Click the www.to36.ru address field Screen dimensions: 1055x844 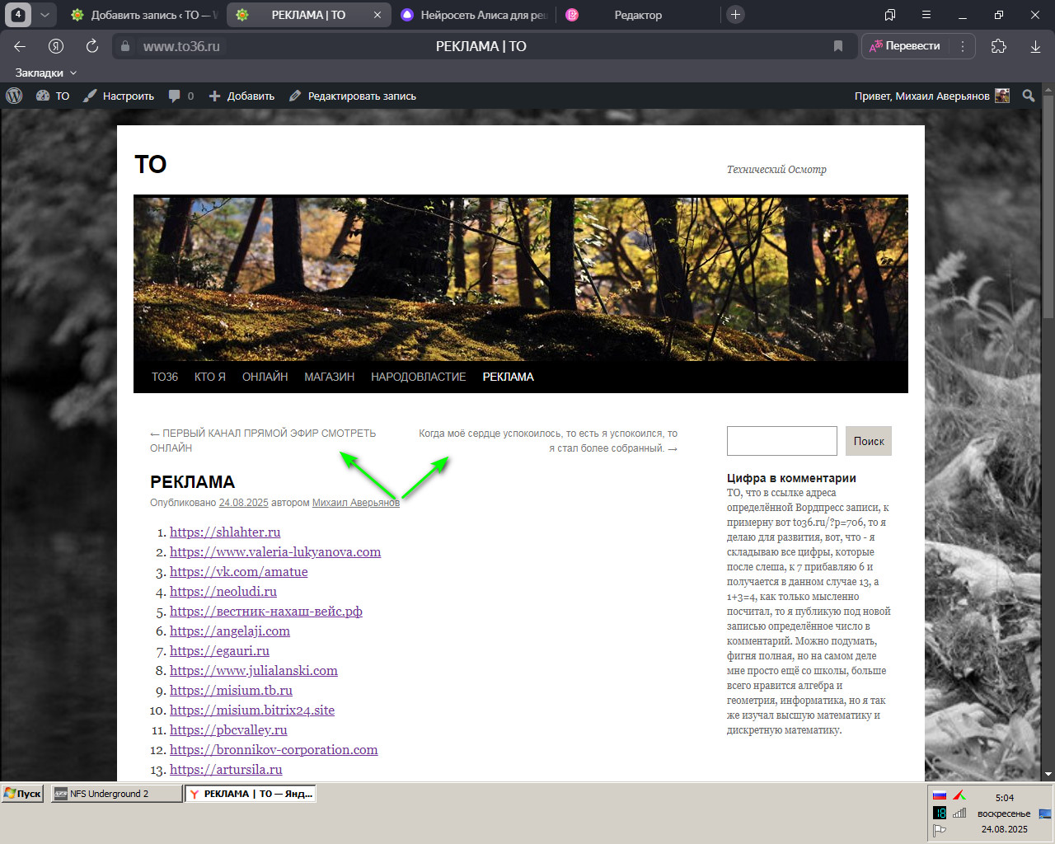[x=181, y=47]
